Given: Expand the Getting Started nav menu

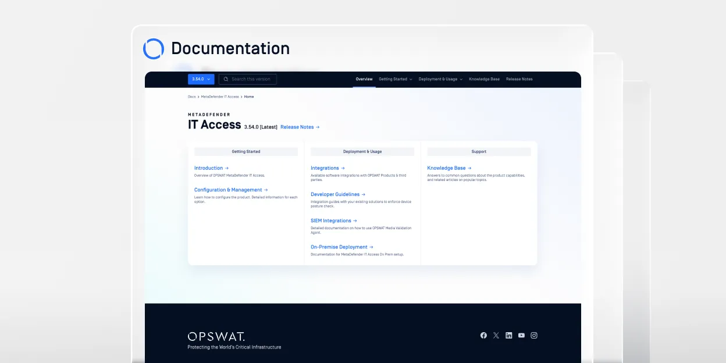Looking at the screenshot, I should (395, 79).
